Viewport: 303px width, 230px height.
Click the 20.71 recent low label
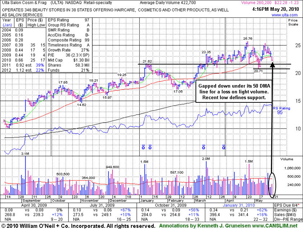coord(258,71)
